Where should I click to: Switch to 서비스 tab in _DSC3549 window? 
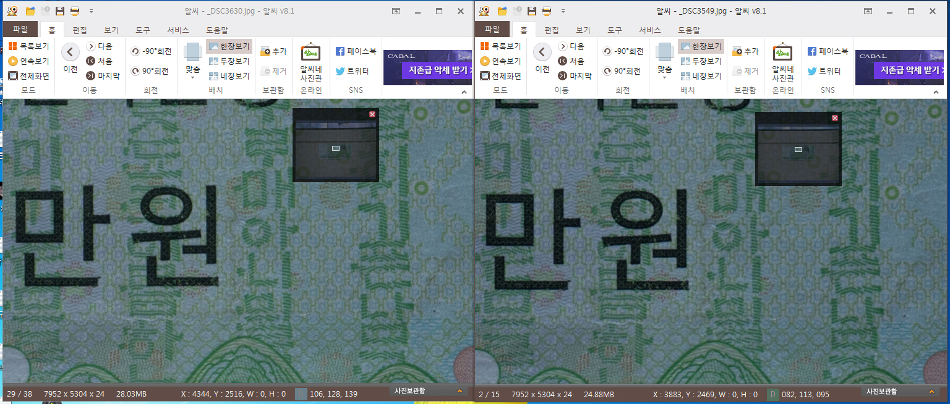click(x=649, y=30)
